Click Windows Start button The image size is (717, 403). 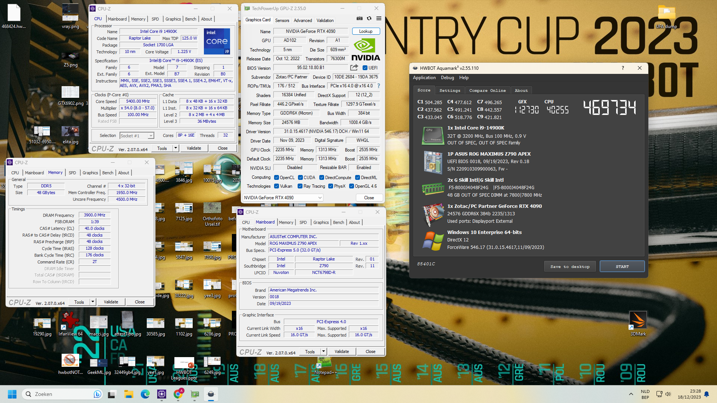[12, 394]
